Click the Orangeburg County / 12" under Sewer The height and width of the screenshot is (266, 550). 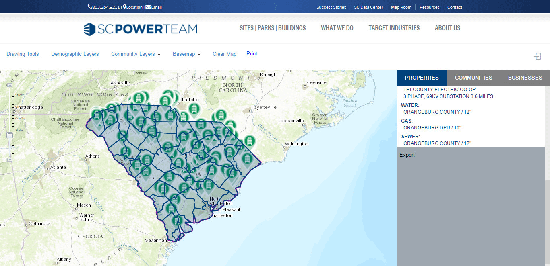437,143
